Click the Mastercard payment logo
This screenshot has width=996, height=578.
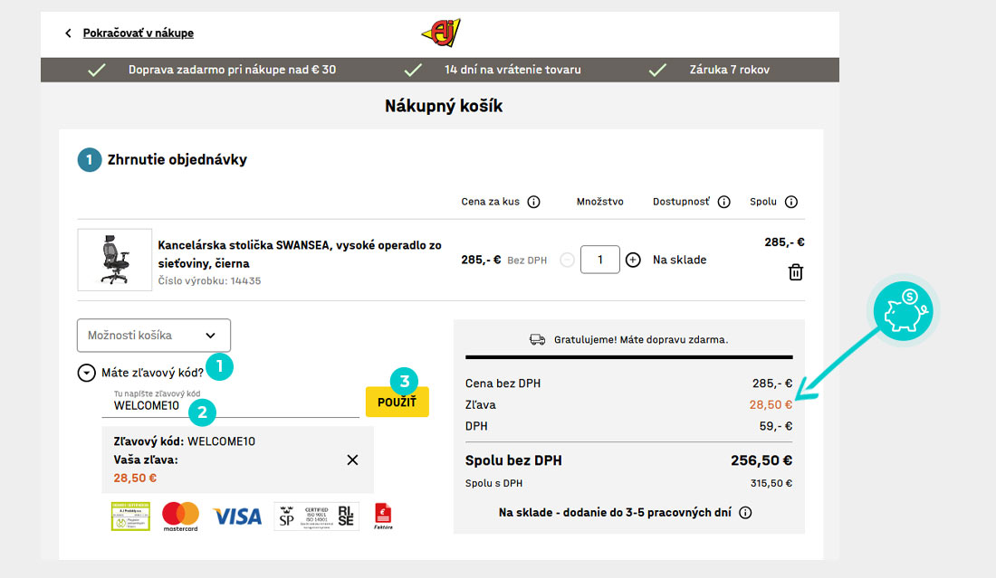pos(180,516)
